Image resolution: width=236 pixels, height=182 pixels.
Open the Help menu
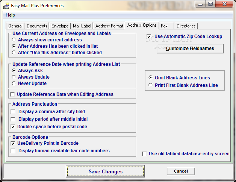click(x=10, y=15)
